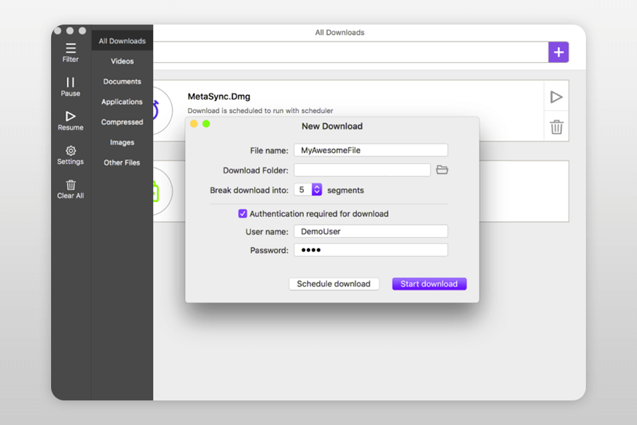Increase segments using the stepper arrows
Screen dimensions: 637x425
coord(316,189)
